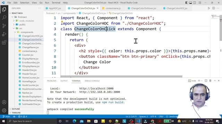Toggle the panel layout icon
Image resolution: width=222 pixels, height=124 pixels.
(190, 3)
